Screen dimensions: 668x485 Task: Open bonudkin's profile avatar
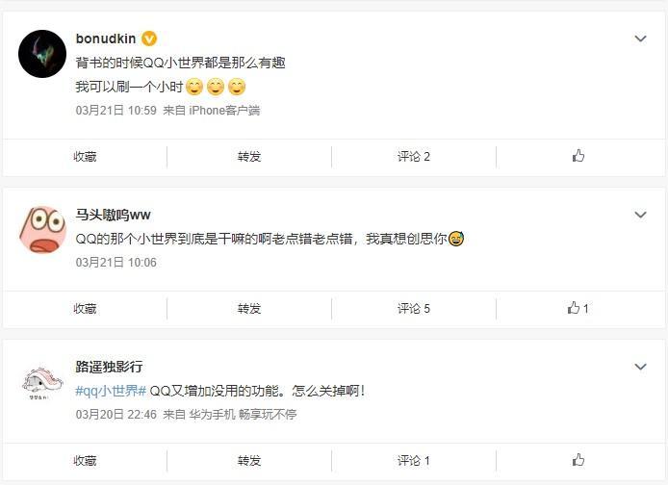pyautogui.click(x=42, y=53)
